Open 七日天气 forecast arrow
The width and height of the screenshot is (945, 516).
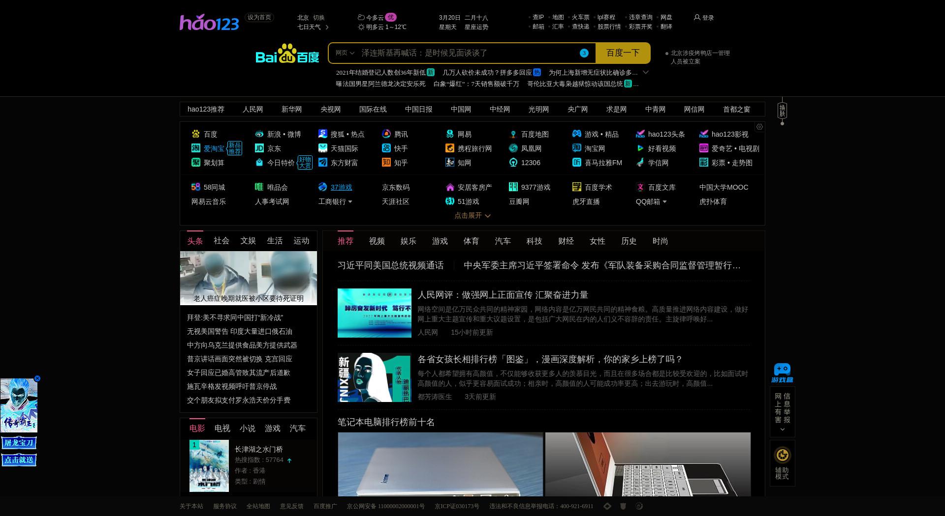(327, 27)
